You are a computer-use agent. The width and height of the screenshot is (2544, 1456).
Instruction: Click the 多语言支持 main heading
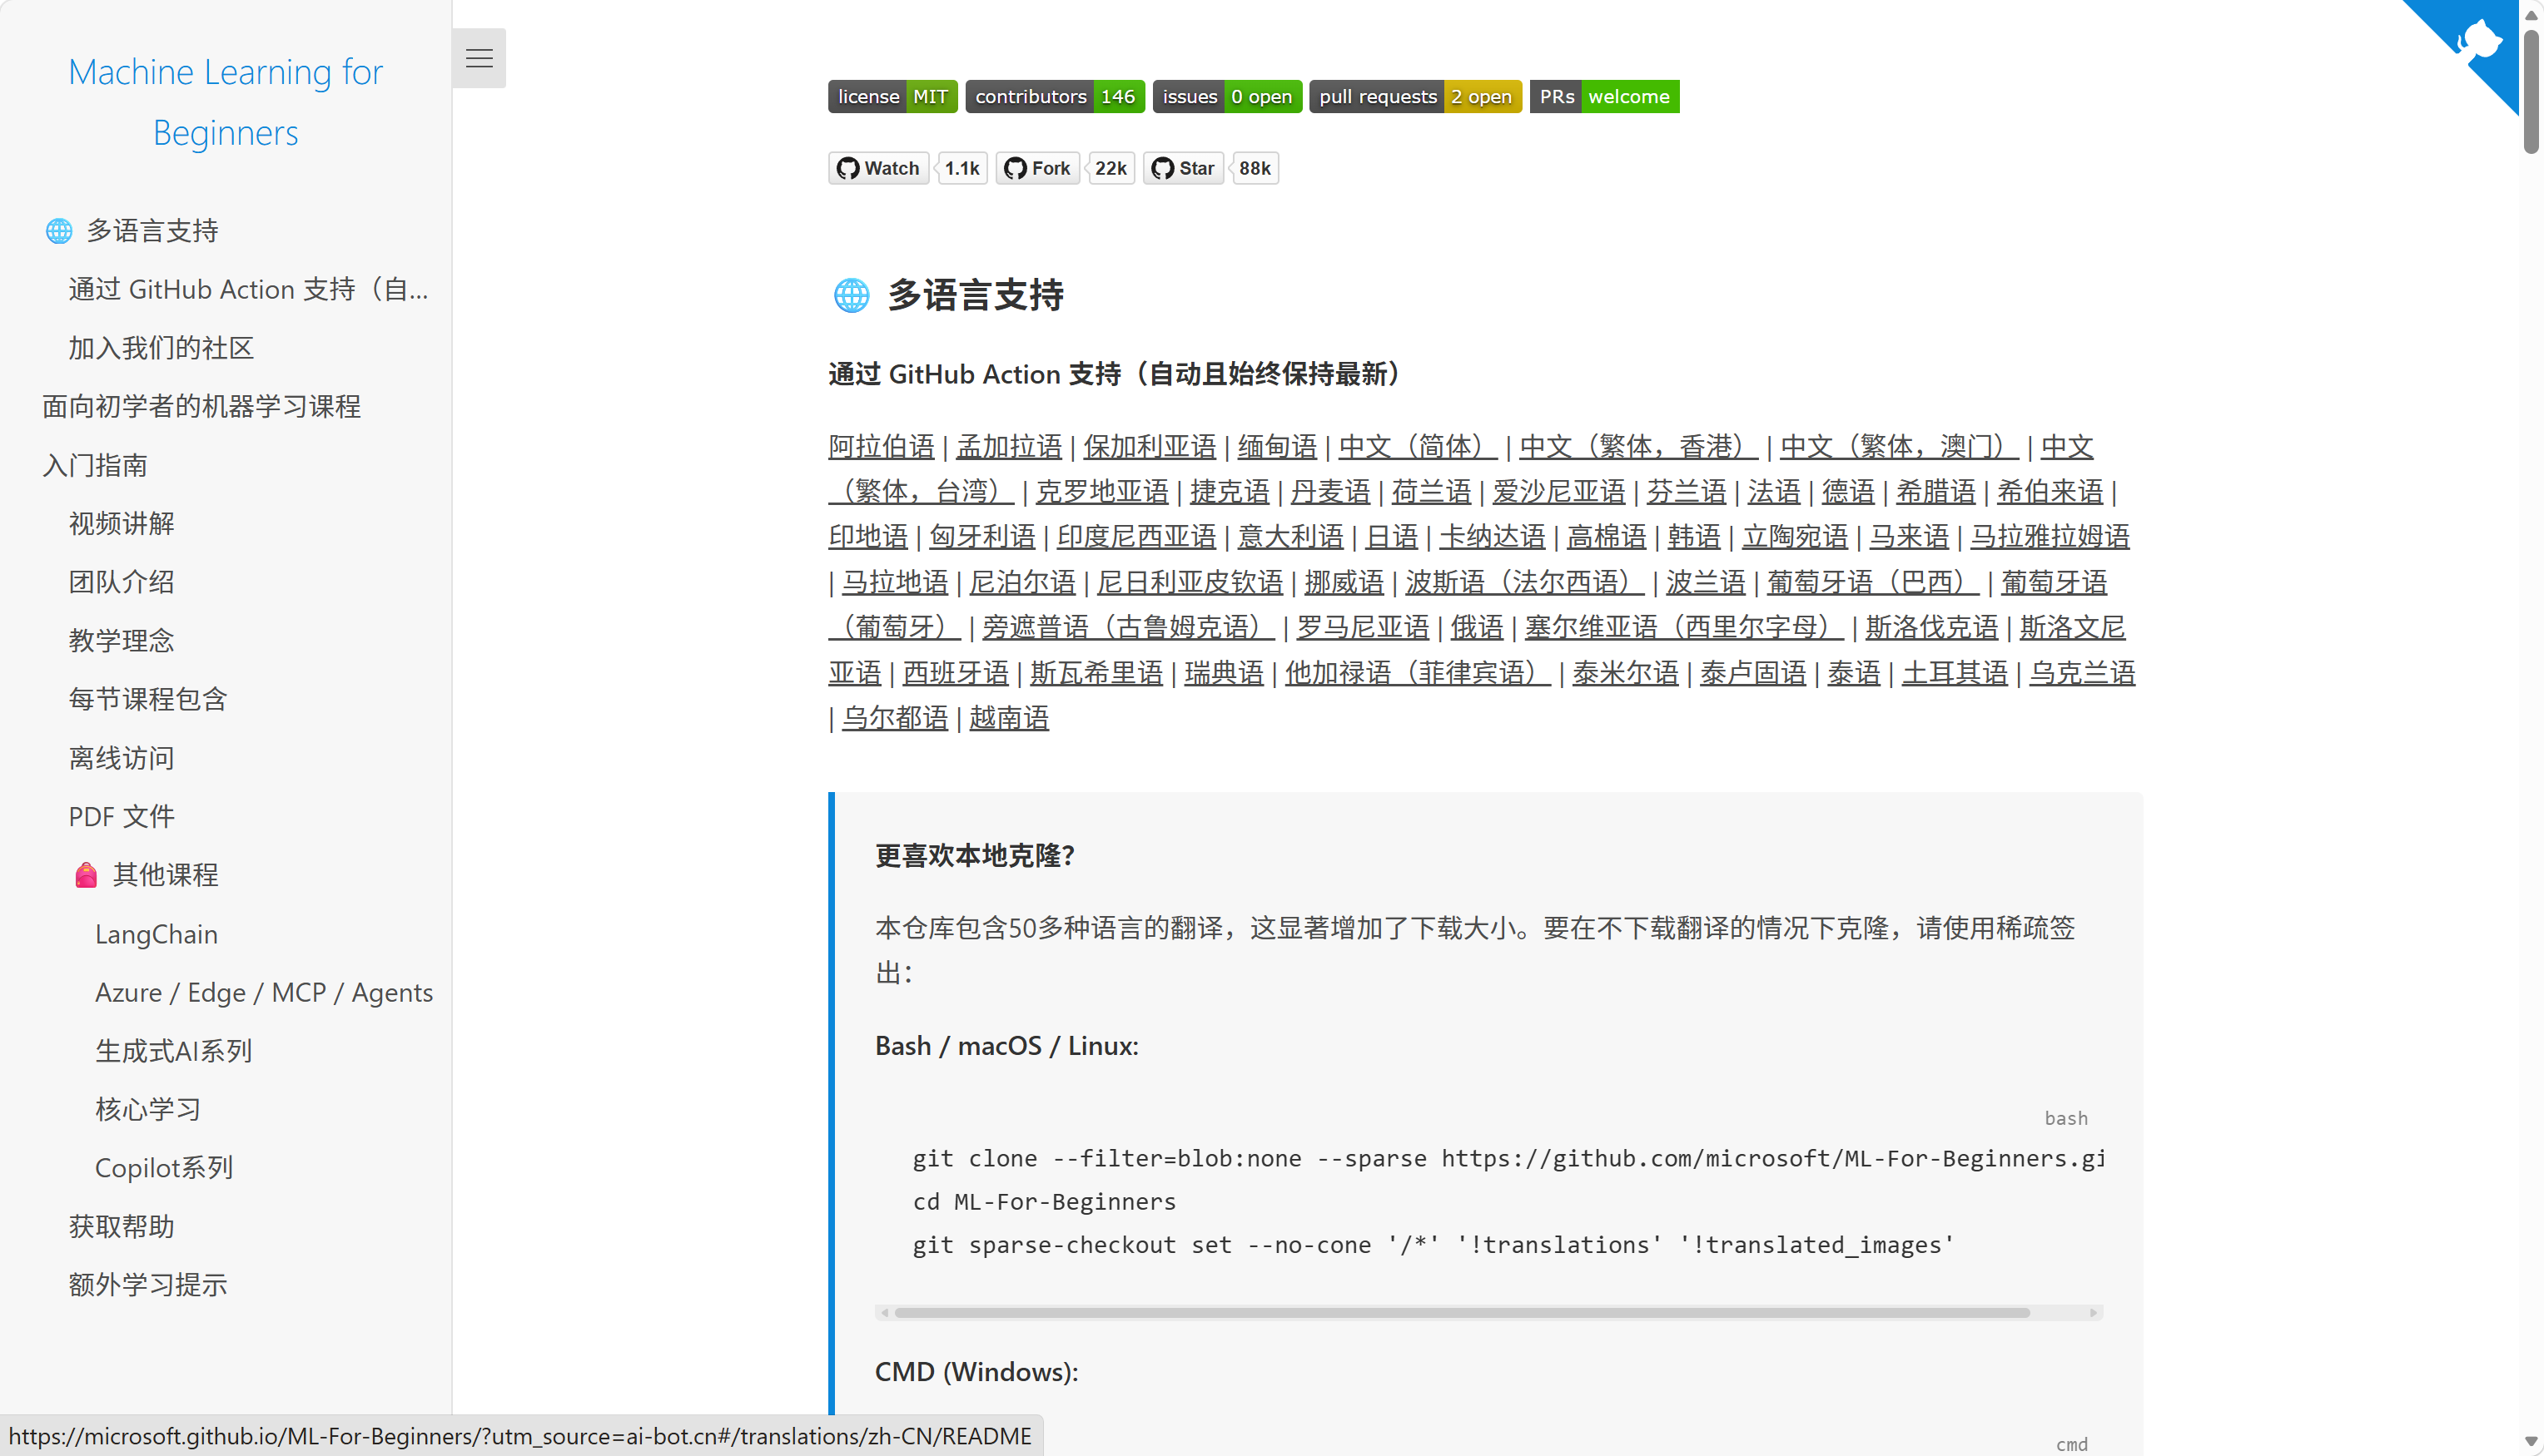coord(947,295)
